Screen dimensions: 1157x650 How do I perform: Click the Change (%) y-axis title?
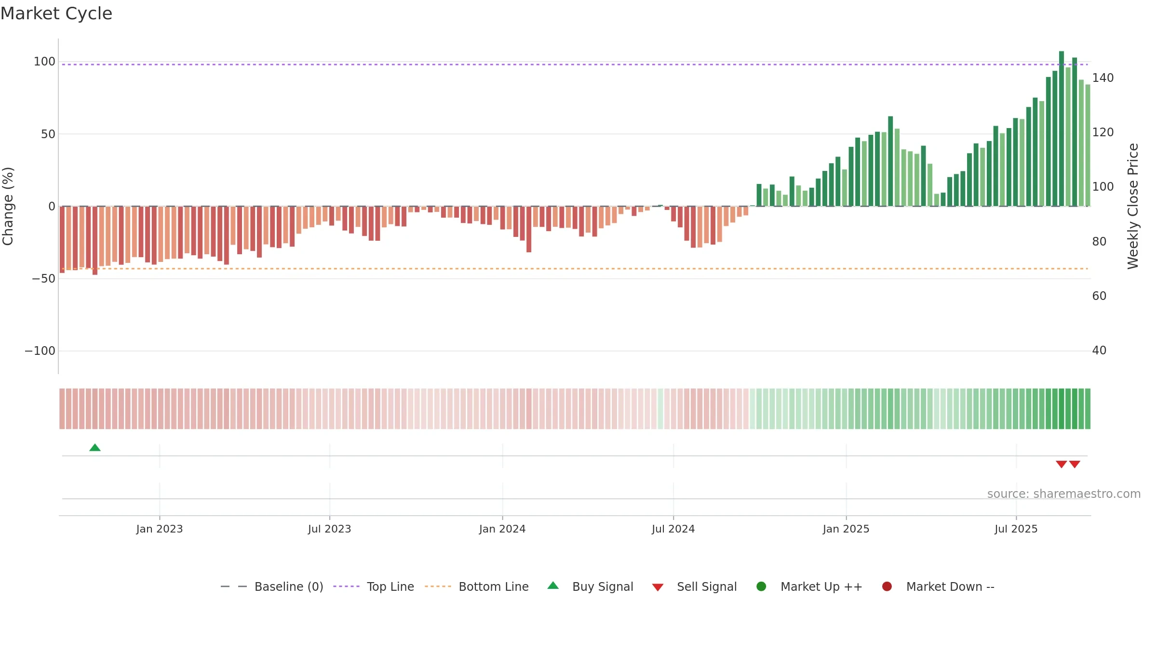coord(8,206)
